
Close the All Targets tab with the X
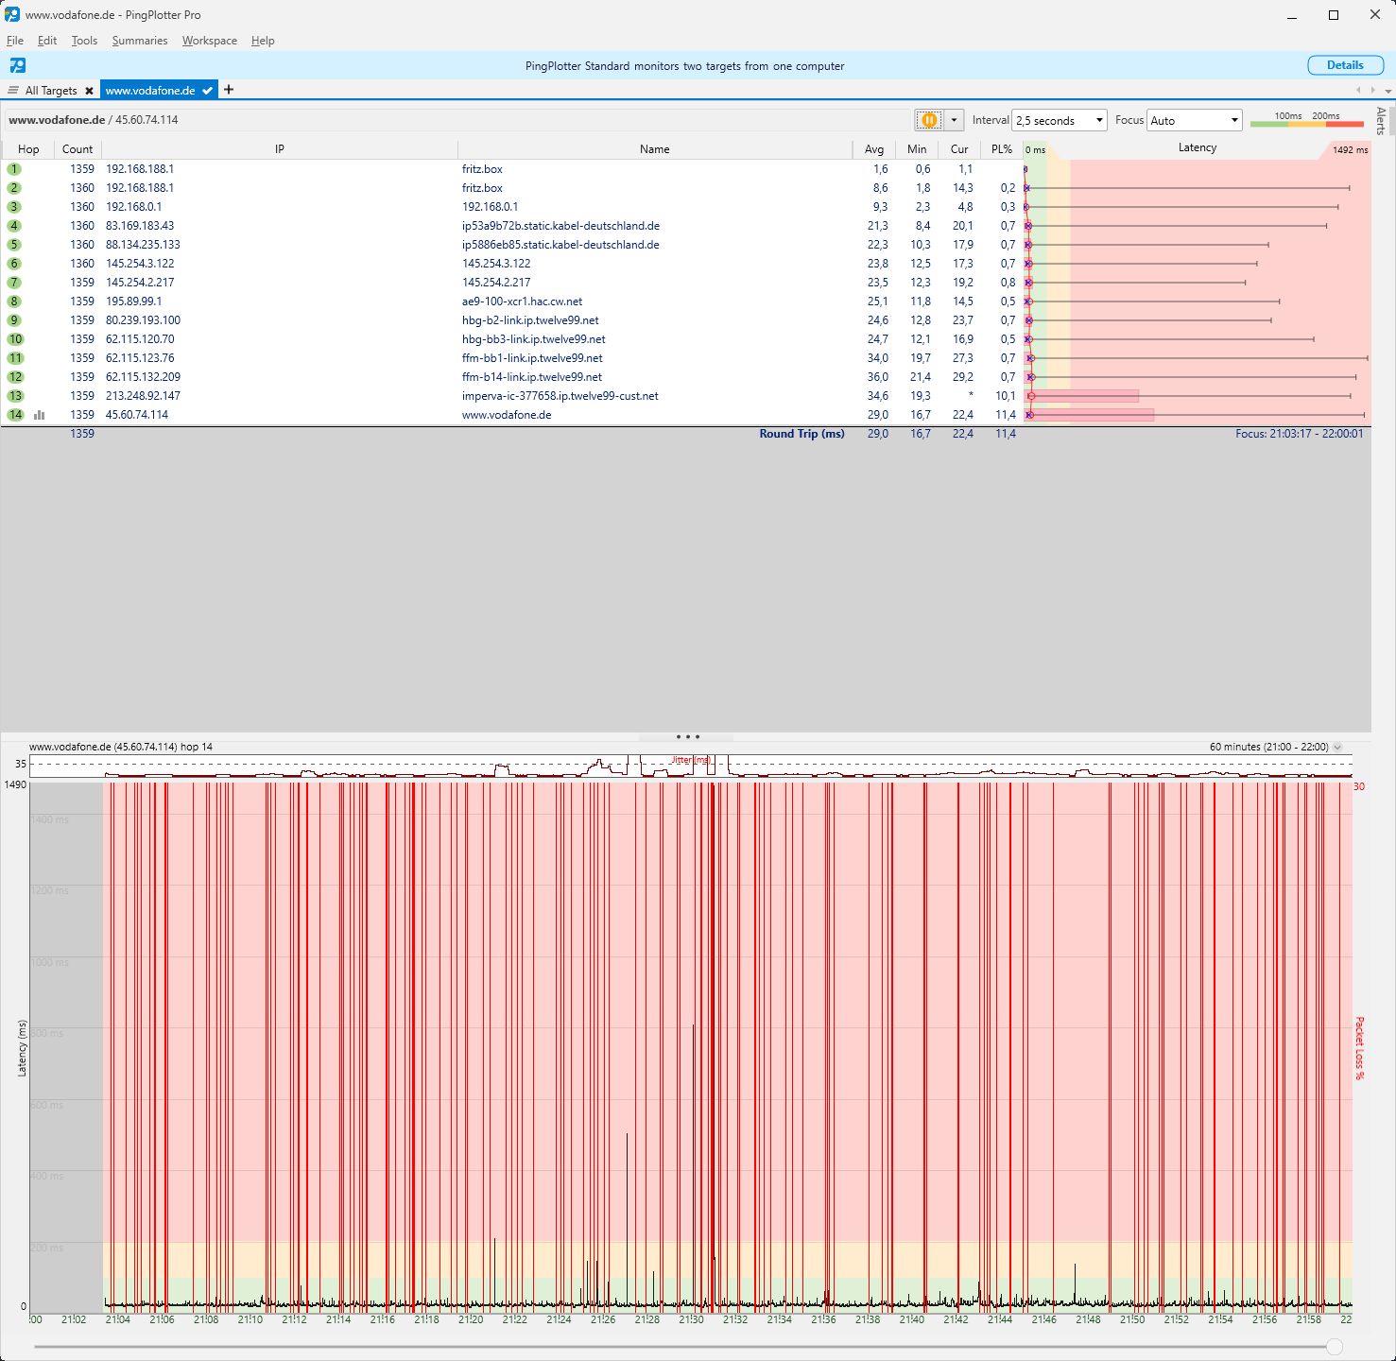point(89,91)
